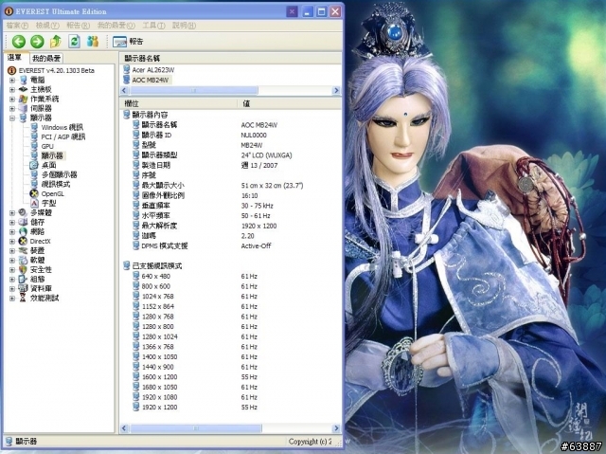Click the 儲存 drive icon in tree
This screenshot has width=606, height=454.
(23, 222)
